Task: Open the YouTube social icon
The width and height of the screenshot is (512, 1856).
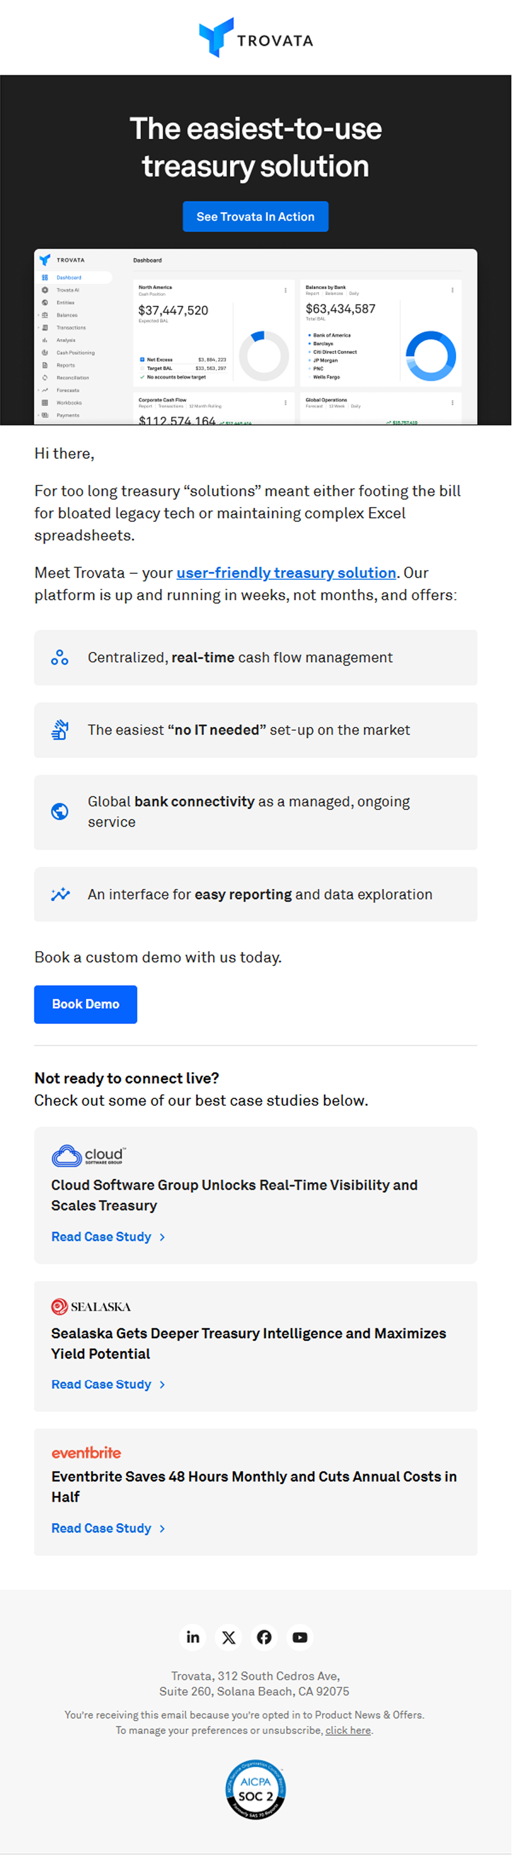Action: 299,1637
